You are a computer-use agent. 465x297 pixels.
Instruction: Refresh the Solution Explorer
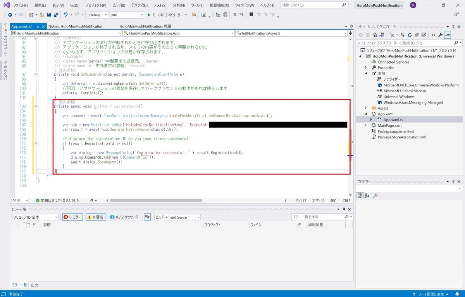410,35
